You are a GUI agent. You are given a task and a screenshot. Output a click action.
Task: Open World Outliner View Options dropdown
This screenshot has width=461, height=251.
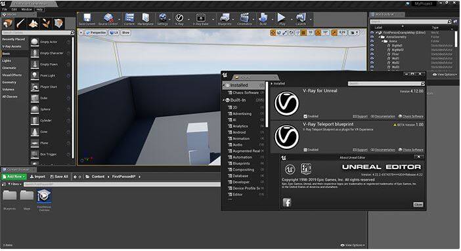[445, 75]
